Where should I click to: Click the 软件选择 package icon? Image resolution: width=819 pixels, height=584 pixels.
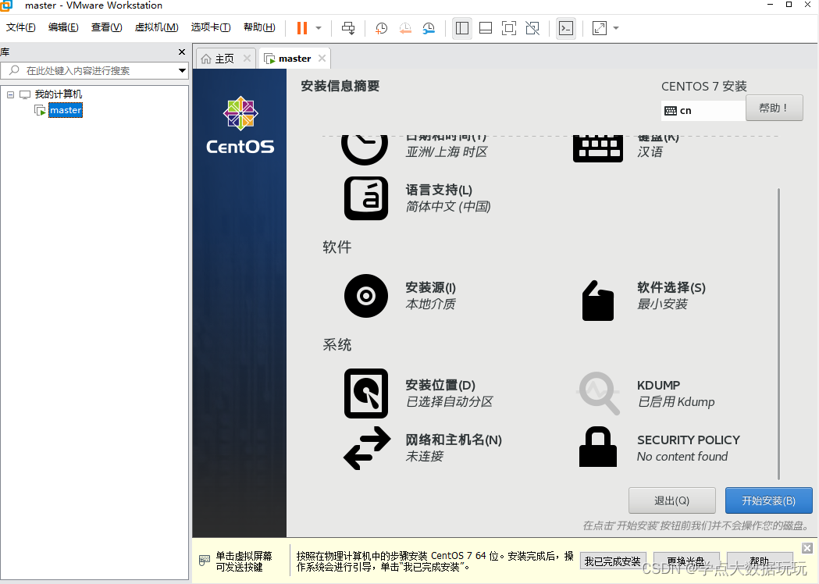tap(598, 301)
